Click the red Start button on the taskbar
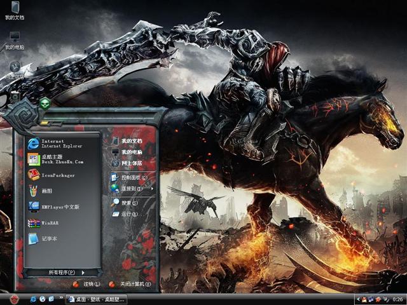The width and height of the screenshot is (407, 305). 14,299
